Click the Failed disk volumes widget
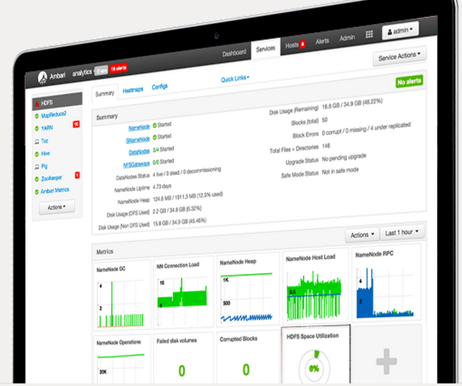Viewport: 462px width, 386px height. pos(183,358)
